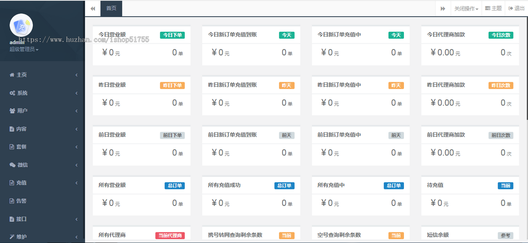Screen dimensions: 528x243
Task: Click the file icon beside 套餐
Action: tap(12, 147)
